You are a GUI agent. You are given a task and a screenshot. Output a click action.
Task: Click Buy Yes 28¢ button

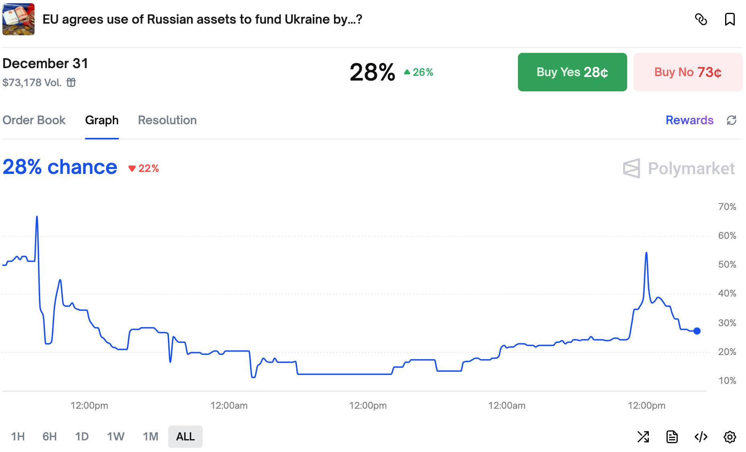click(x=572, y=72)
